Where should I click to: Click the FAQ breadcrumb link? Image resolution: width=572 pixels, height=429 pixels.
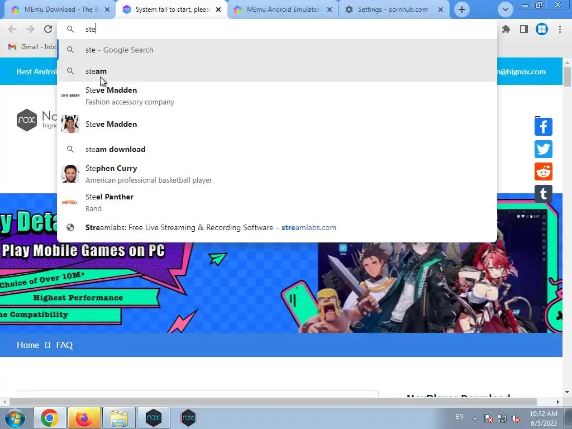coord(65,345)
